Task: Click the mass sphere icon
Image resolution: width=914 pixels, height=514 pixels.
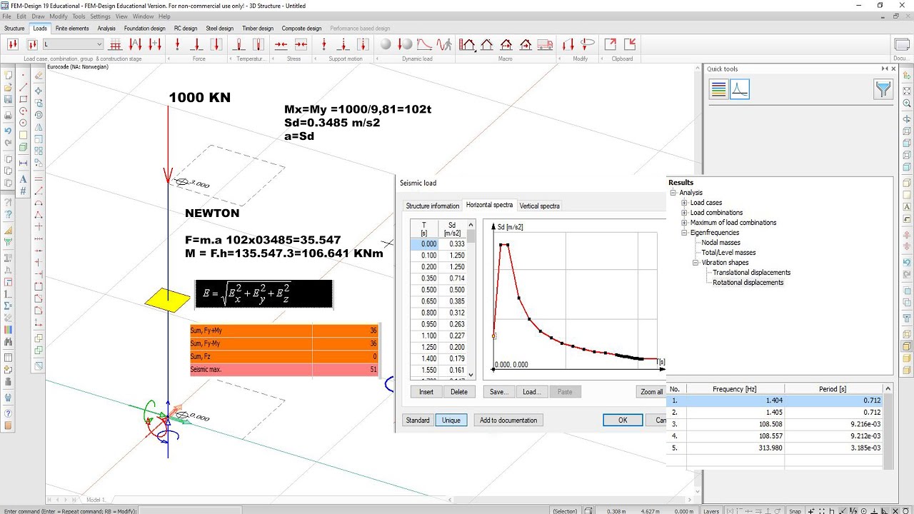Action: click(x=386, y=44)
